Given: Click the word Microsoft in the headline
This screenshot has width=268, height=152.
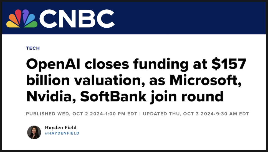Looking at the screenshot, I should (206, 80).
